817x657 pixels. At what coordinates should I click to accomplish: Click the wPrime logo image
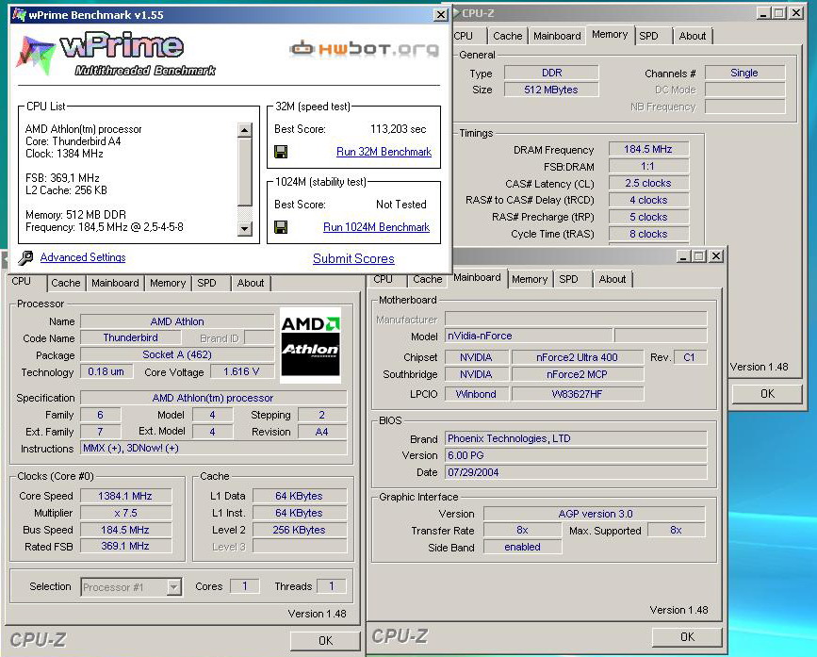coord(116,56)
